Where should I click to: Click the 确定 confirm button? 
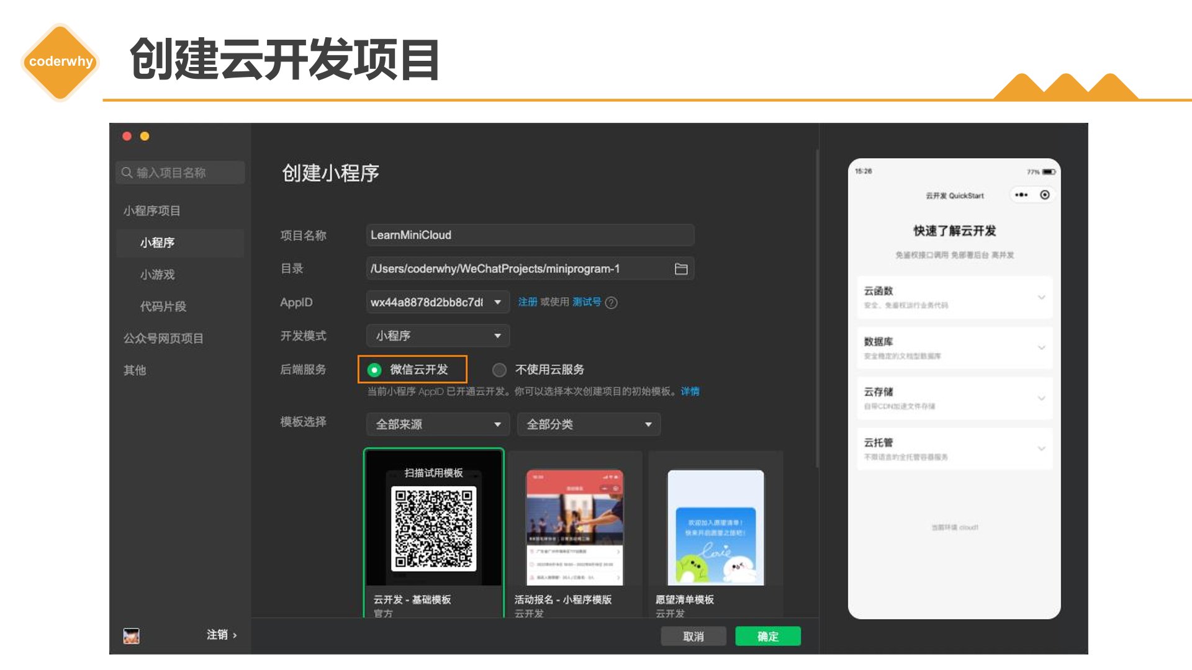tap(768, 636)
